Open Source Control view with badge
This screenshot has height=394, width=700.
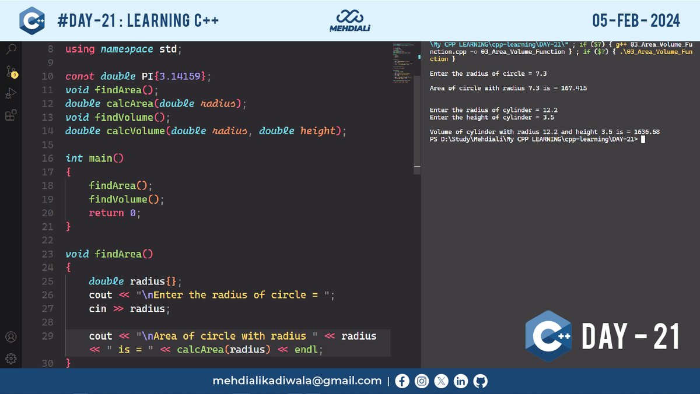(11, 72)
